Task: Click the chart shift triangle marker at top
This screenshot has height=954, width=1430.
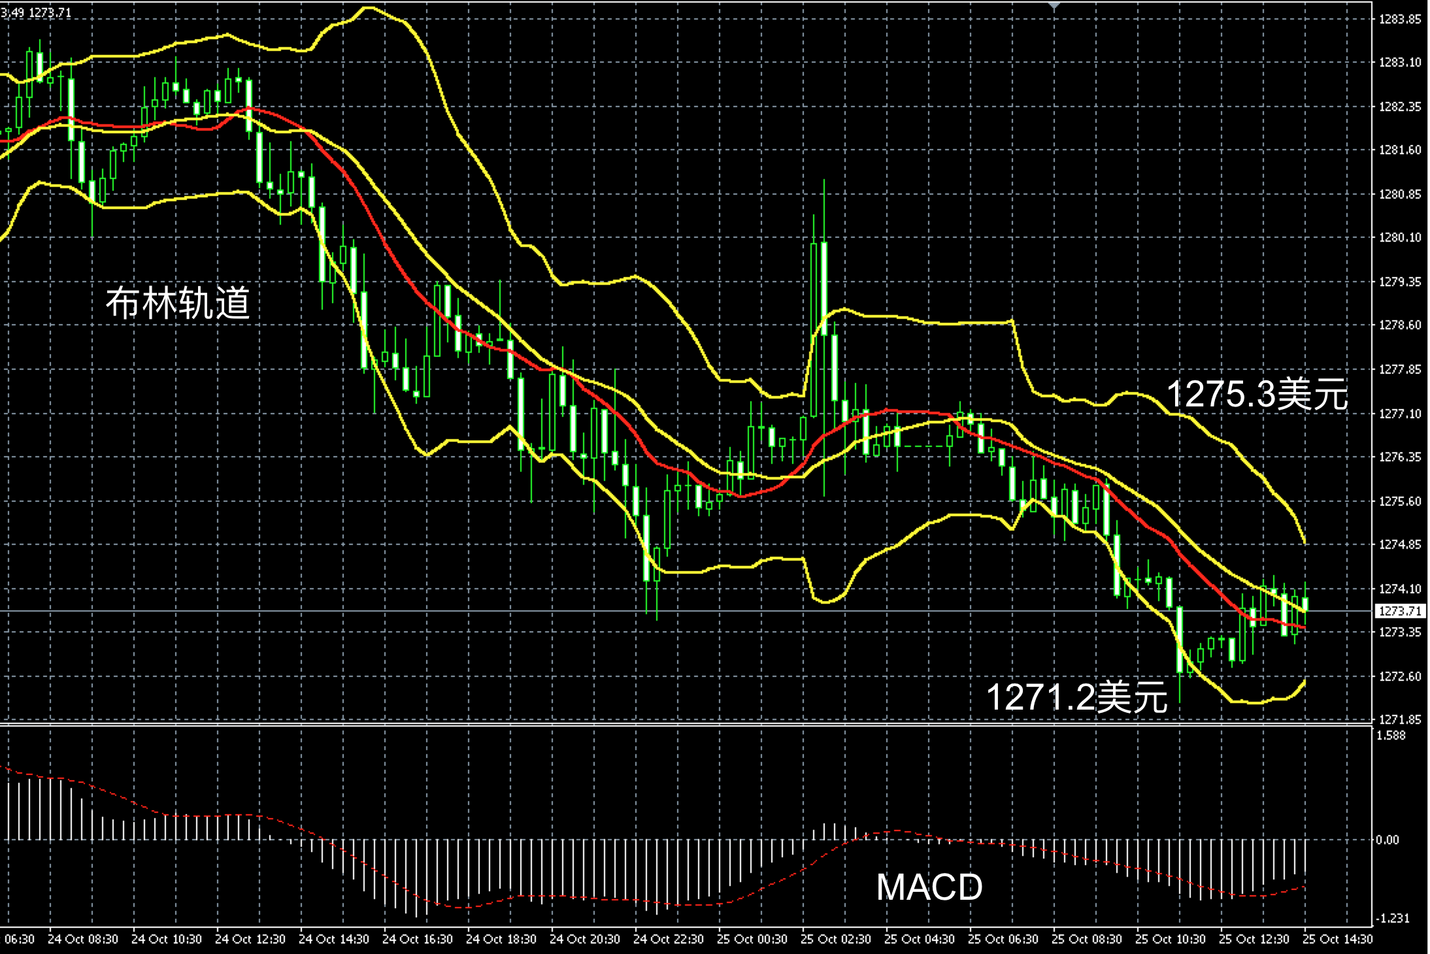Action: pos(1054,5)
